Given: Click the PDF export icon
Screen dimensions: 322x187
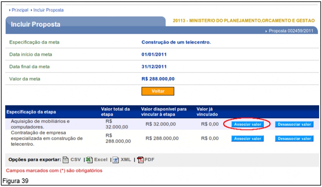Looking at the screenshot, I should coord(140,160).
